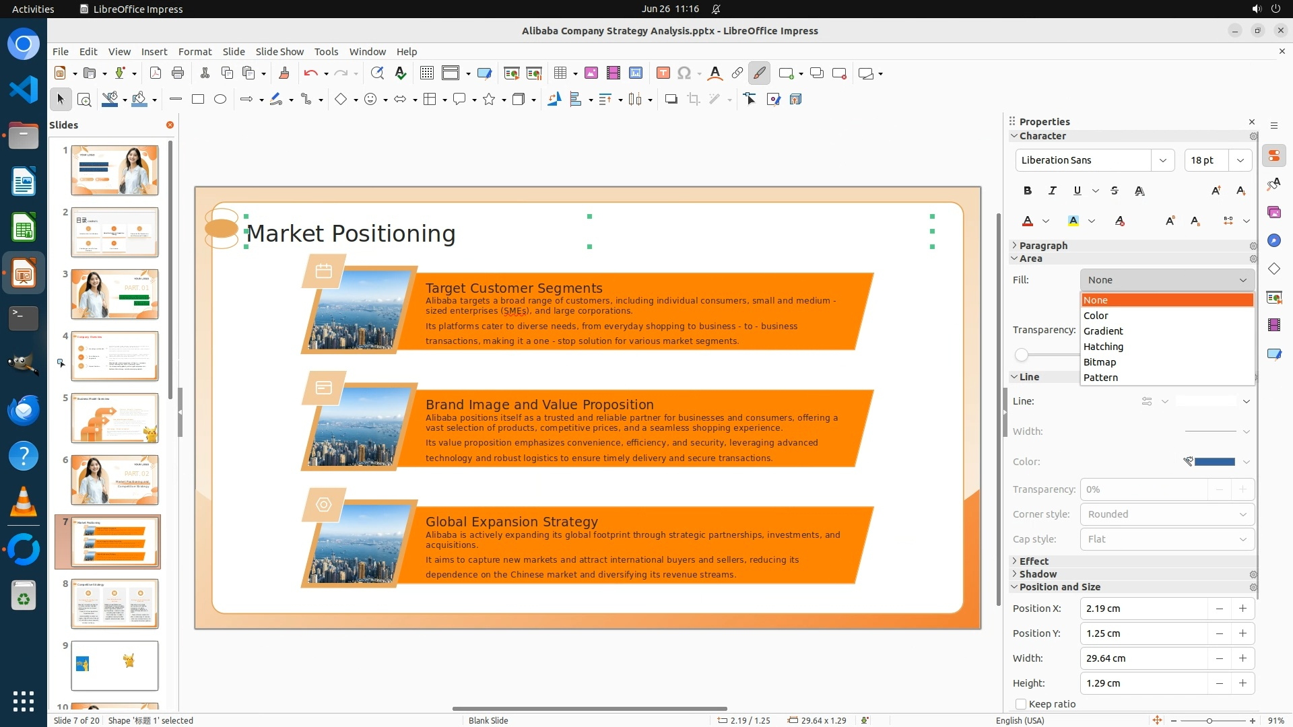This screenshot has height=727, width=1293.
Task: Select the Ellipse drawing tool
Action: click(220, 100)
